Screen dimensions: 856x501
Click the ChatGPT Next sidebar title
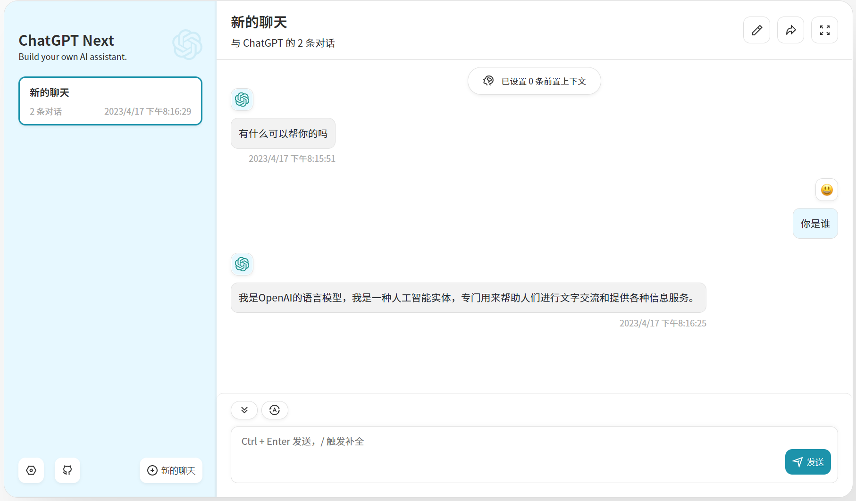67,41
